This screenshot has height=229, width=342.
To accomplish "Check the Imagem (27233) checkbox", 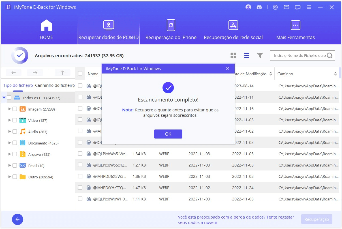I will tap(15, 109).
